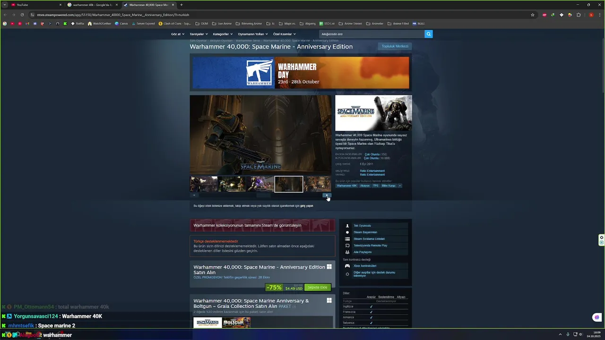Open the Animeler bookmark folder
This screenshot has width=605, height=340.
click(375, 23)
